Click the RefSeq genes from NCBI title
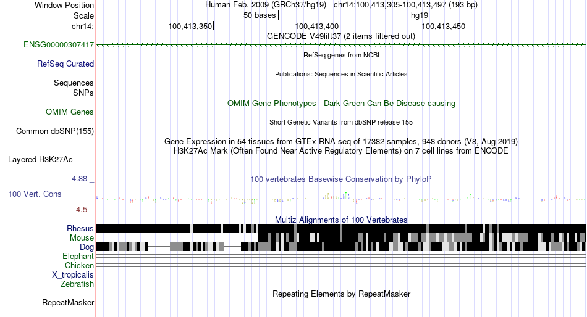The width and height of the screenshot is (587, 317). pyautogui.click(x=342, y=55)
